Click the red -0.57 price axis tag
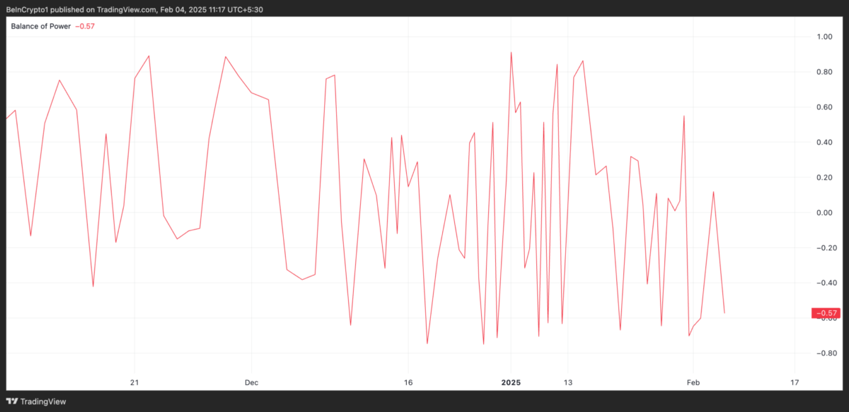 (x=826, y=313)
